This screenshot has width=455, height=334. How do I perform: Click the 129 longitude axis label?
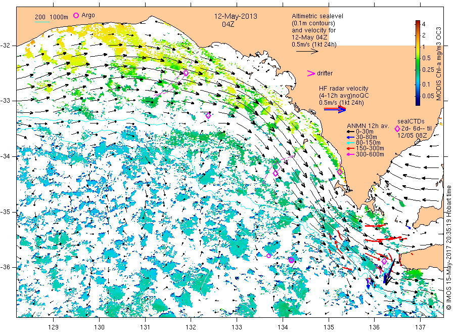tap(54, 327)
